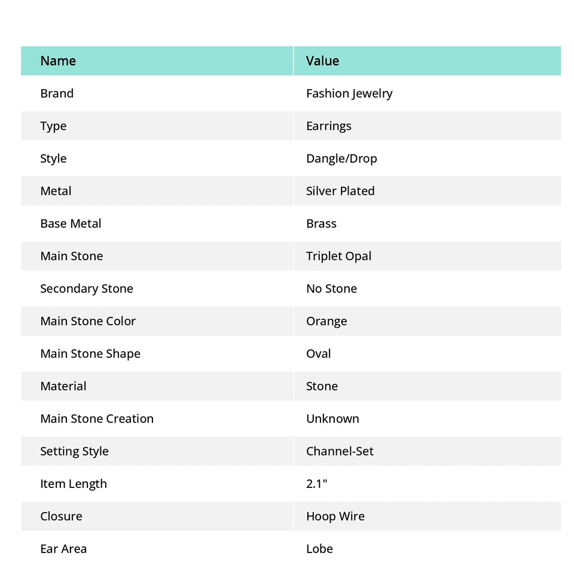
Task: Select the Oval value cell
Action: [318, 353]
